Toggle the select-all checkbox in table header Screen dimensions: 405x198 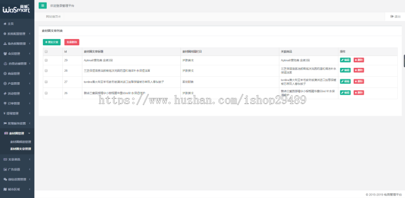click(46, 52)
